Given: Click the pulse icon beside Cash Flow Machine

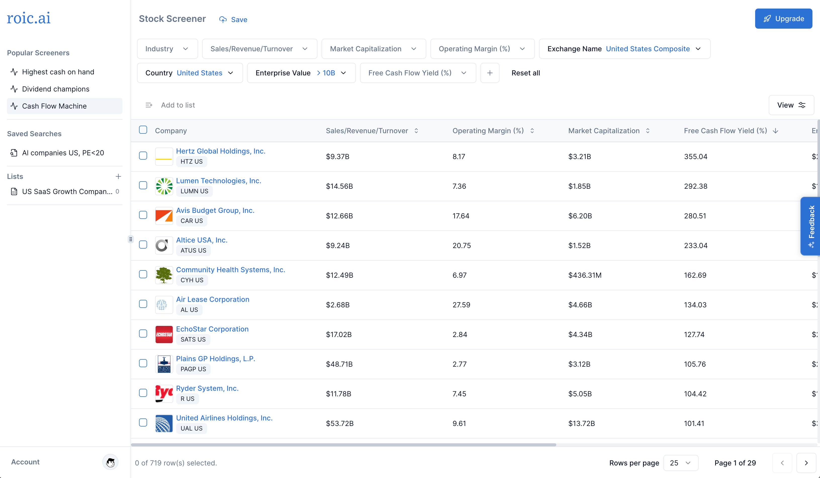Looking at the screenshot, I should tap(14, 106).
